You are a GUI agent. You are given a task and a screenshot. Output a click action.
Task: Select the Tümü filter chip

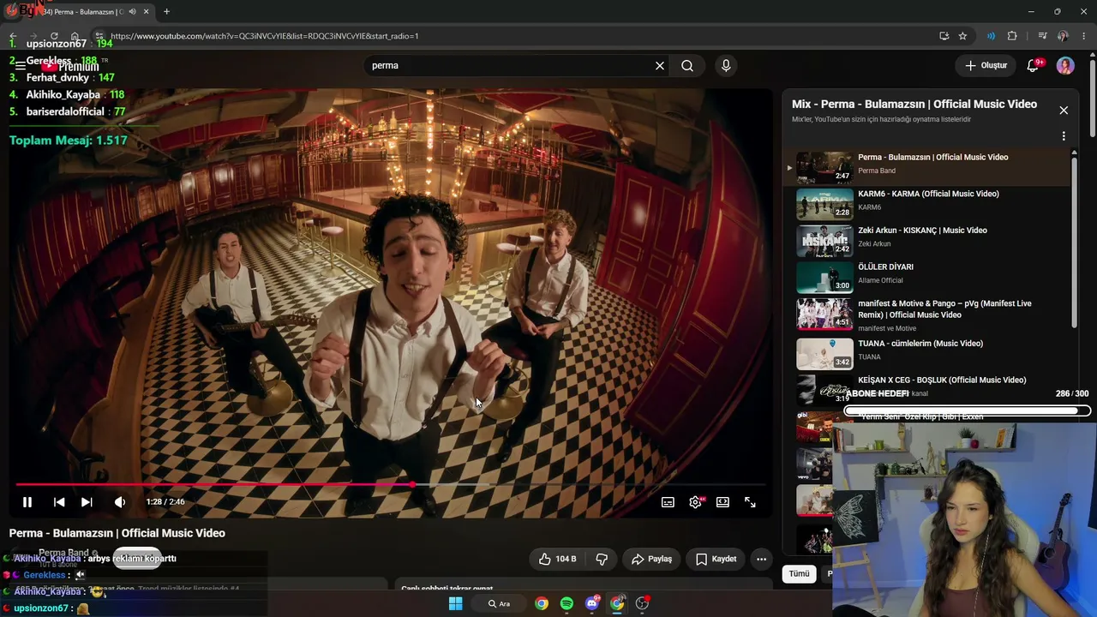799,573
